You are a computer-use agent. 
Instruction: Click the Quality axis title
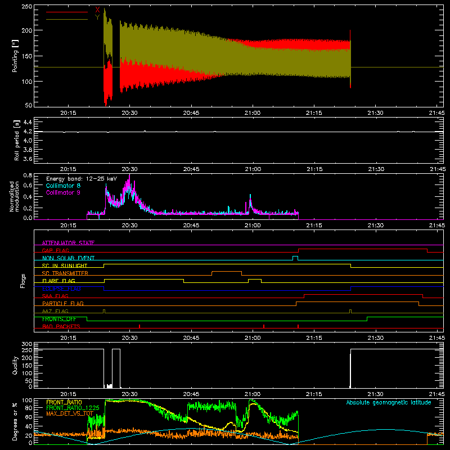tap(15, 365)
